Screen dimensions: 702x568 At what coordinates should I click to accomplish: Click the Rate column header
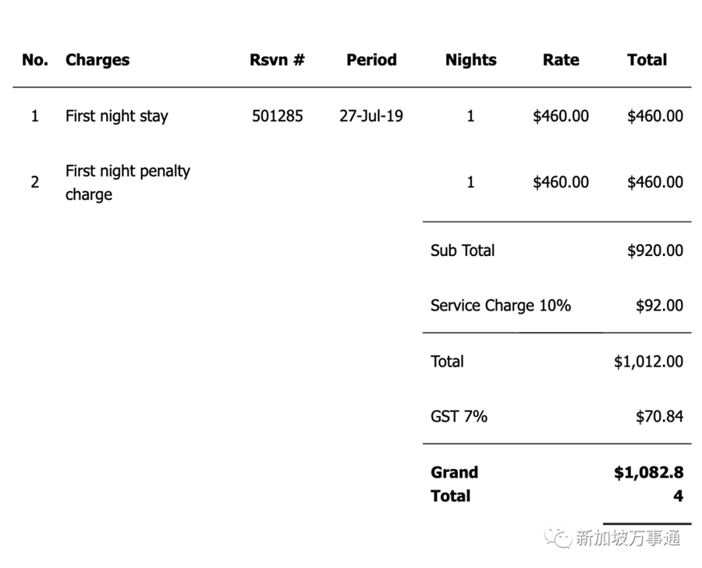pyautogui.click(x=561, y=60)
